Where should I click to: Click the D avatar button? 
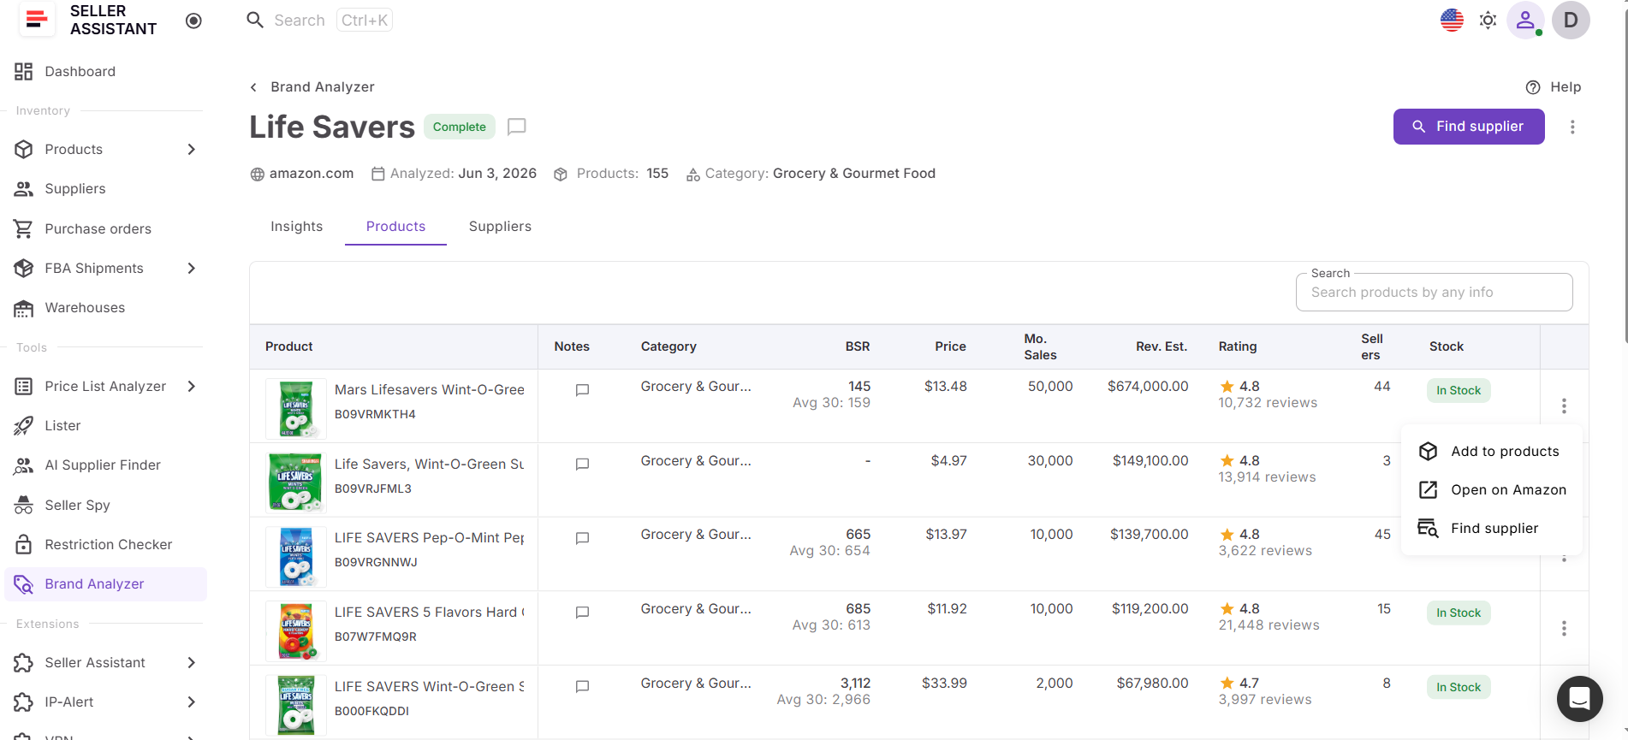click(x=1571, y=21)
